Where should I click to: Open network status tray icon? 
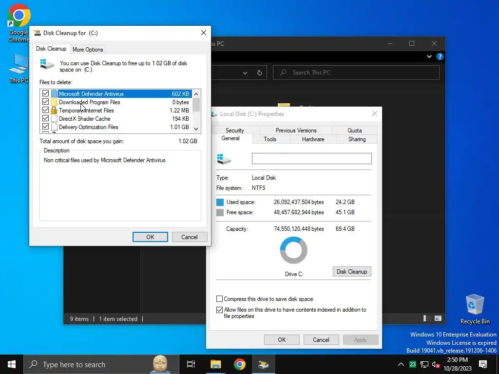(x=424, y=364)
